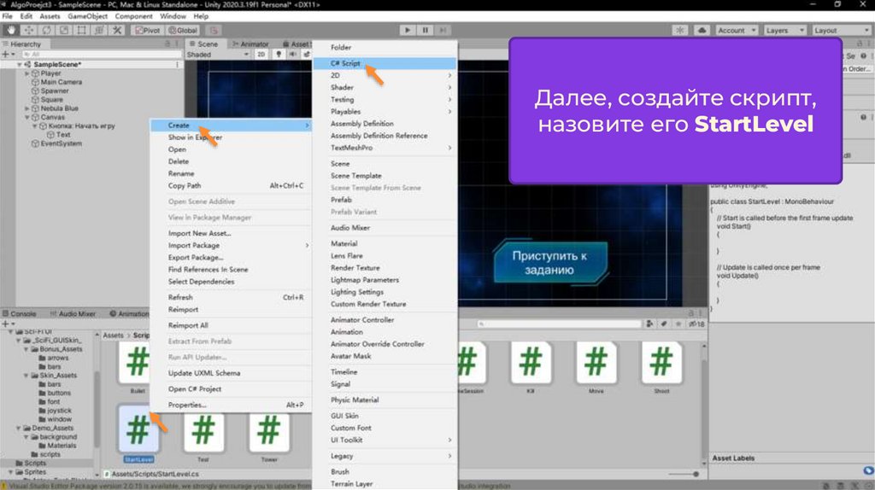Open the custom editor tools icon
The image size is (875, 490).
point(117,30)
